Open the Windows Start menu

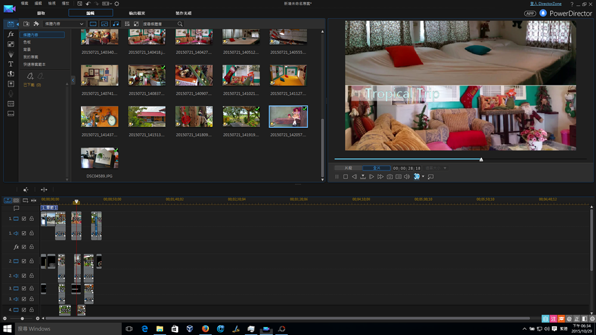(7, 329)
